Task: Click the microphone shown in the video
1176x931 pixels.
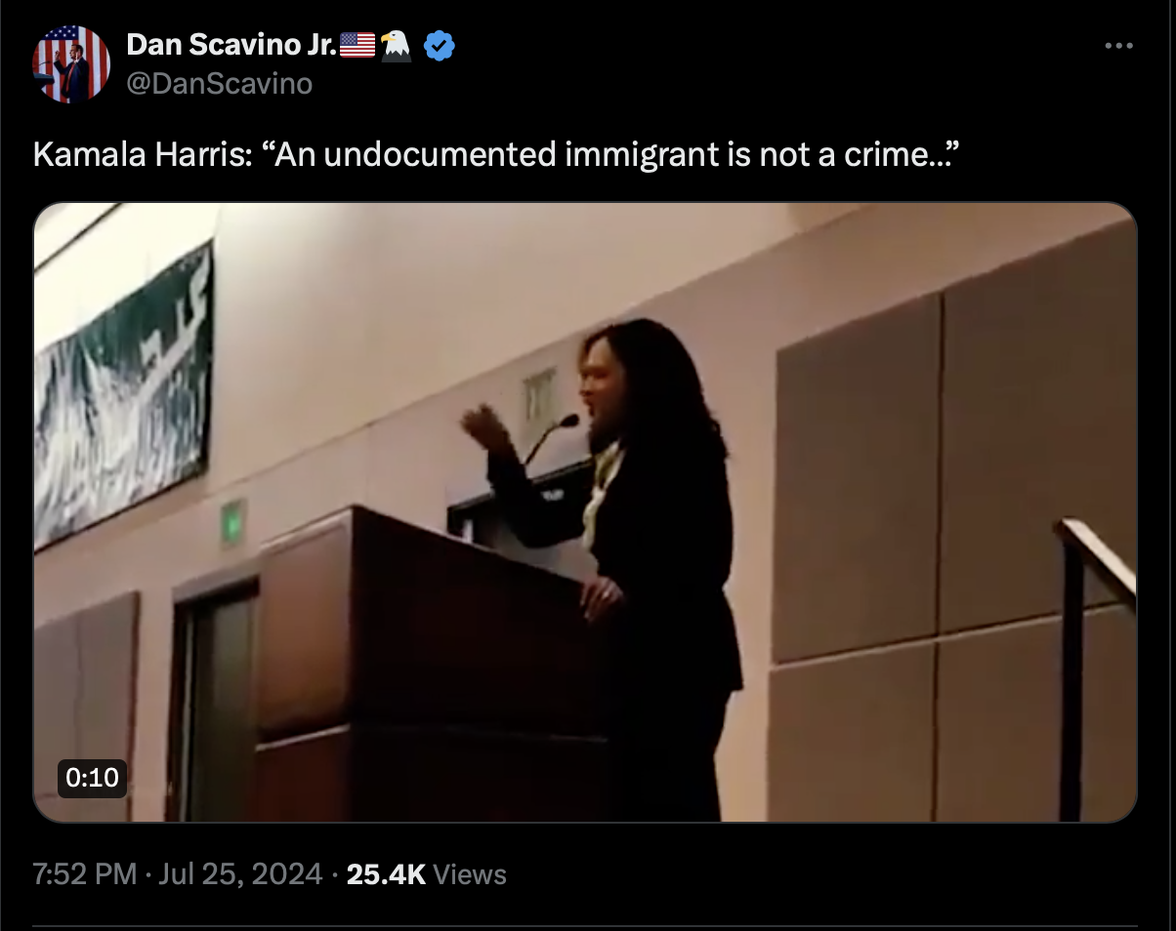Action: tap(553, 437)
